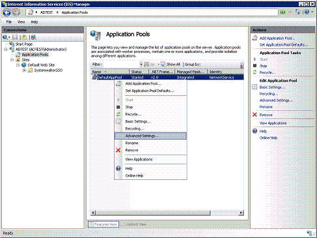Click Set Application Pool Defaults in Actions
Image resolution: width=317 pixels, height=238 pixels.
pos(284,45)
